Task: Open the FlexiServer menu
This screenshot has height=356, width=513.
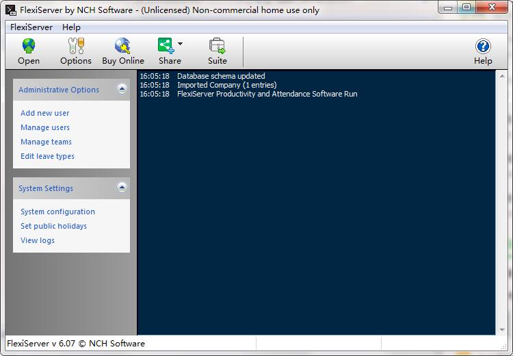Action: (31, 27)
